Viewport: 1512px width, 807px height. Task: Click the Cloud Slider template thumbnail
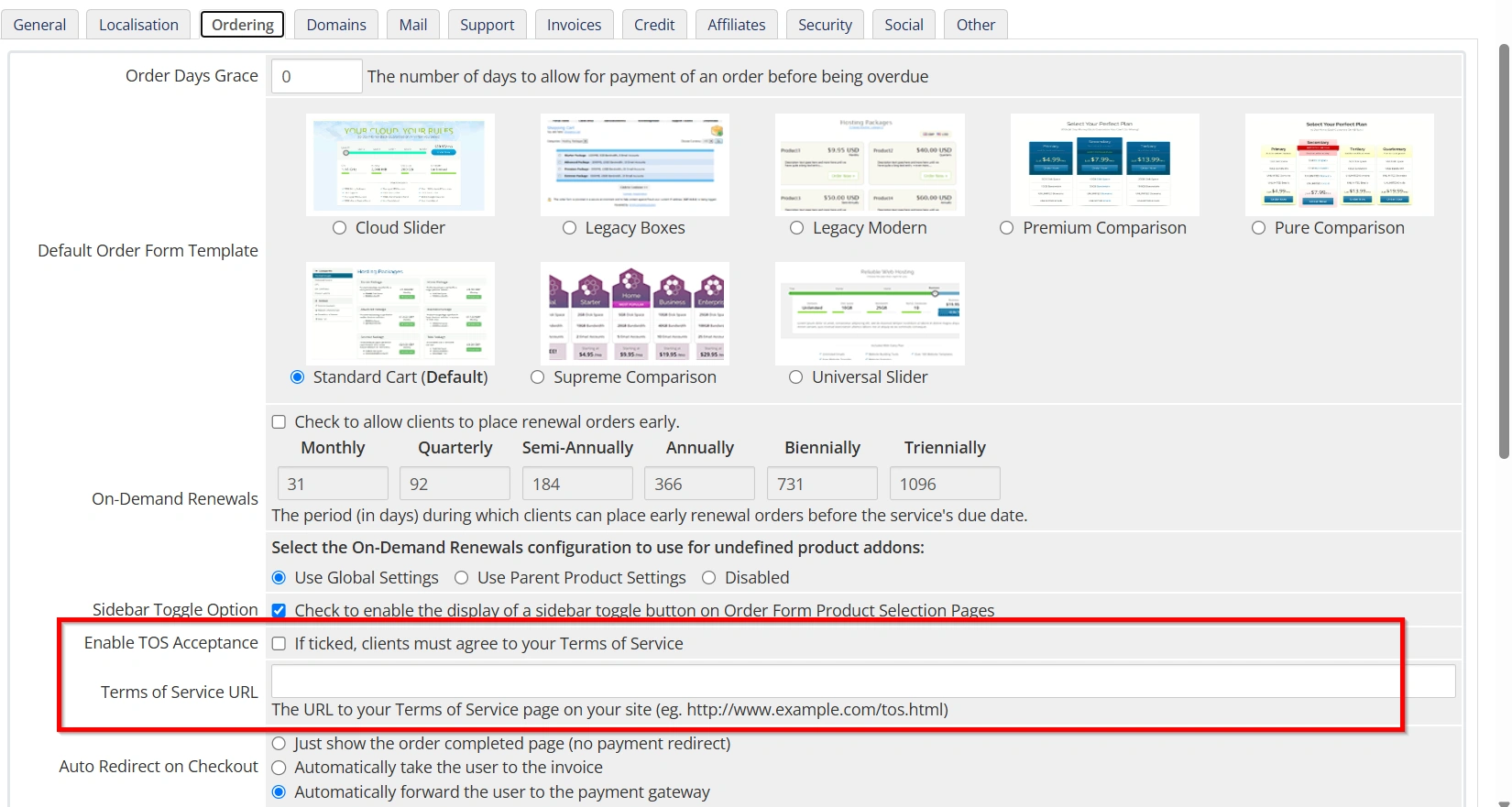(400, 165)
